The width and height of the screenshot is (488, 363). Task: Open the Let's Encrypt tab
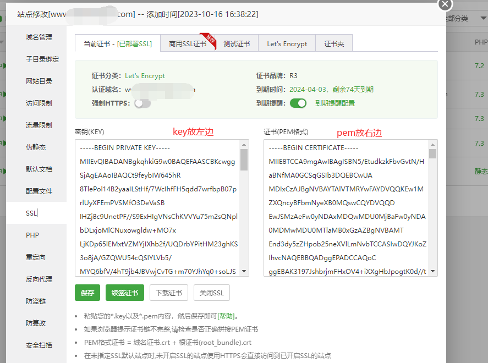287,44
